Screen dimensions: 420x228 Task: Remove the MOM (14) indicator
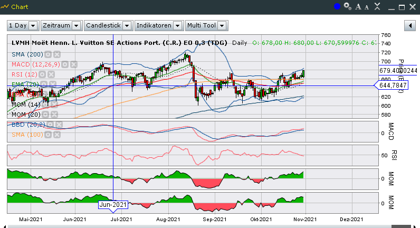click(54, 104)
